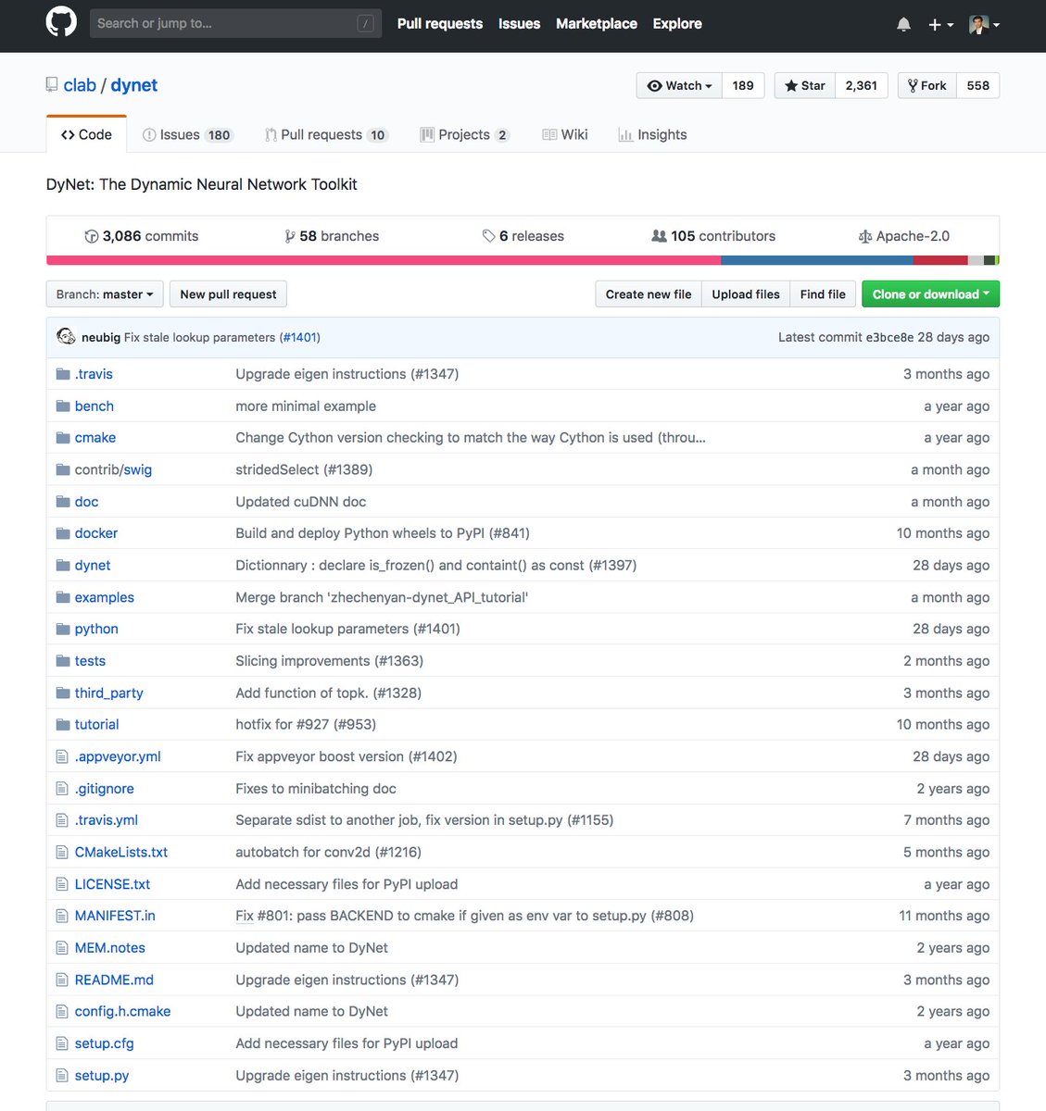Viewport: 1046px width, 1111px height.
Task: Click the repository book icon beside clab
Action: (52, 84)
